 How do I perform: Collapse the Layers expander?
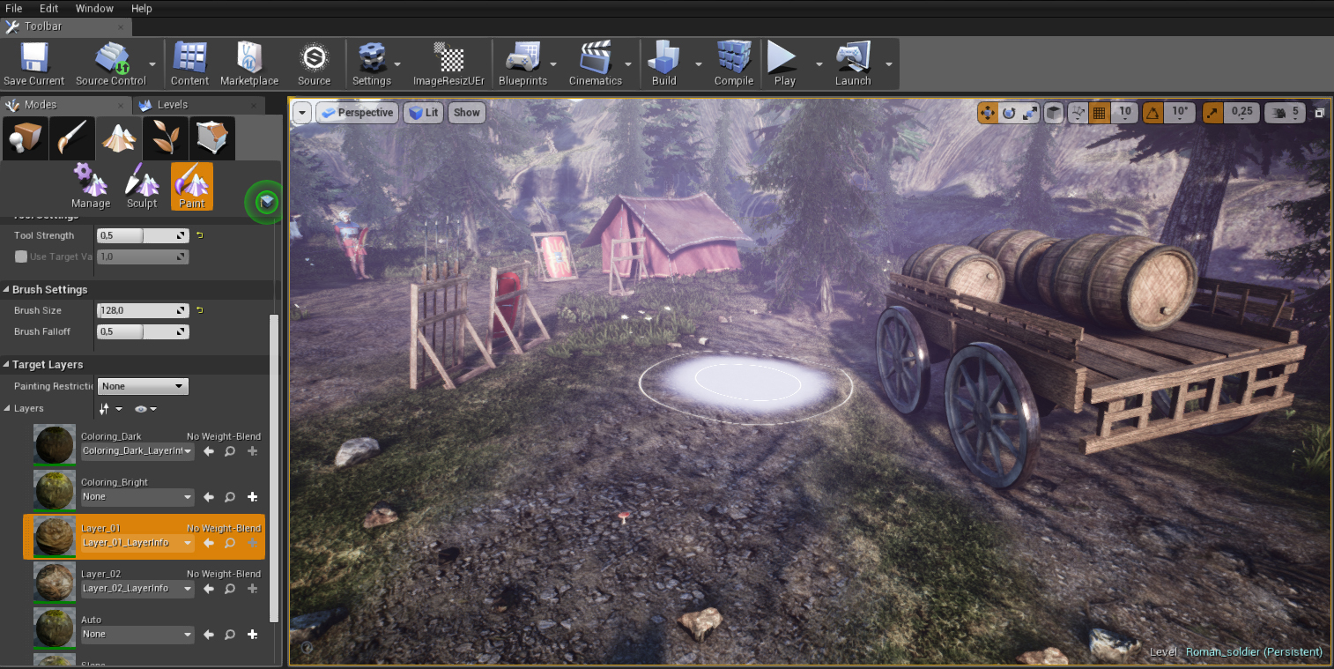pos(8,409)
